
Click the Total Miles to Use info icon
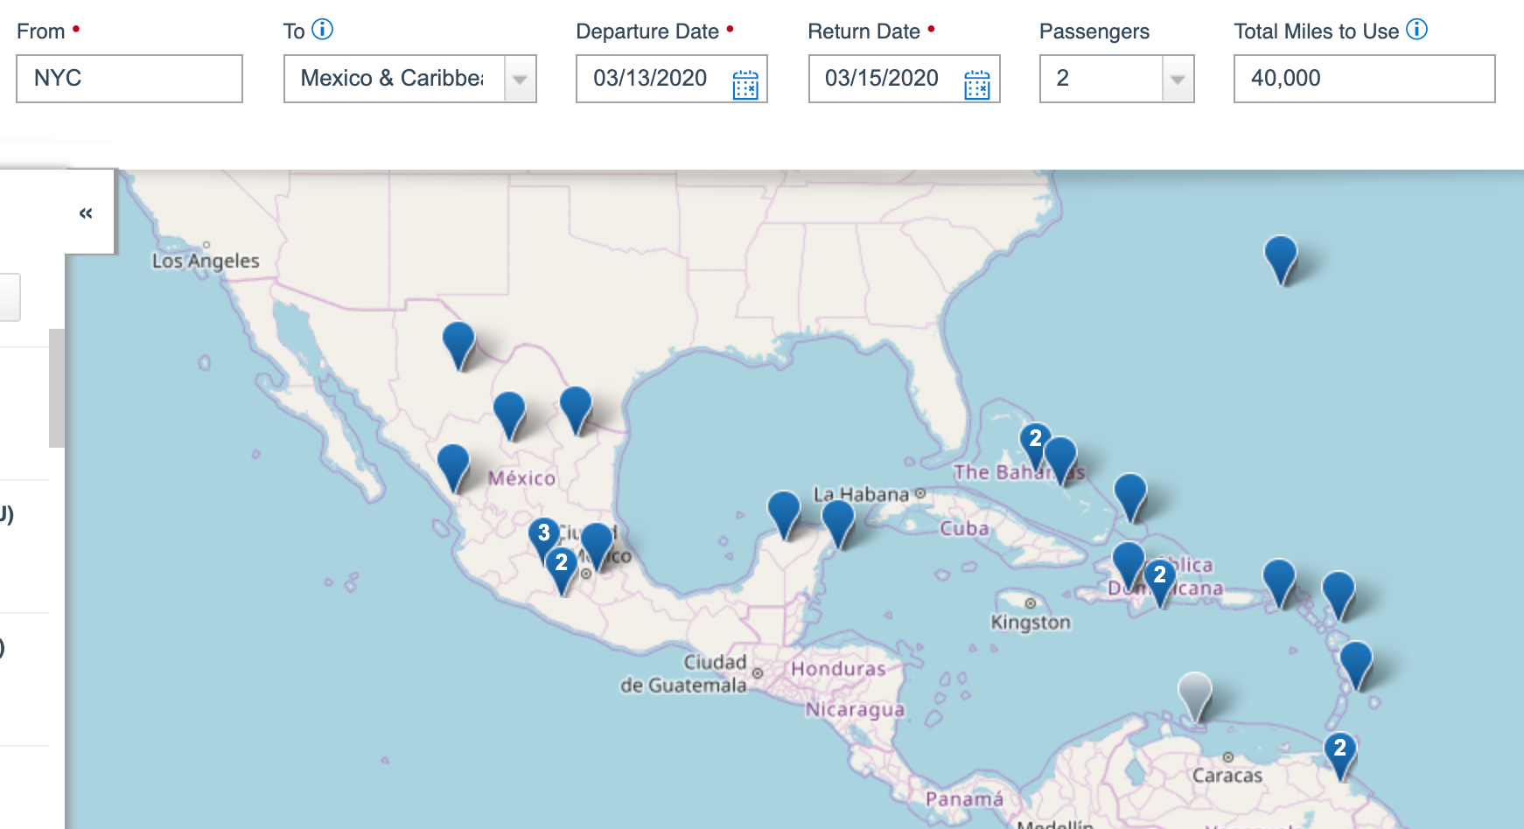1416,30
